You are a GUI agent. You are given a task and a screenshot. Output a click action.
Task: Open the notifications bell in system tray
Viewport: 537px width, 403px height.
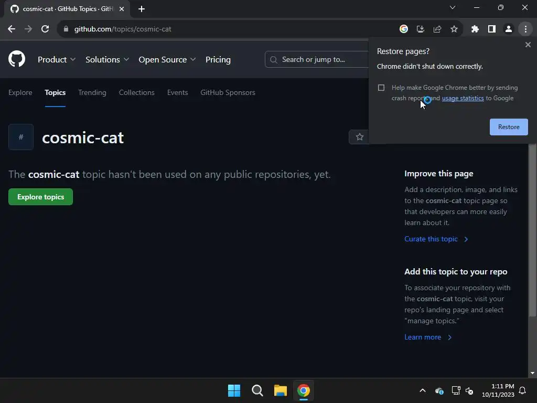tap(523, 390)
